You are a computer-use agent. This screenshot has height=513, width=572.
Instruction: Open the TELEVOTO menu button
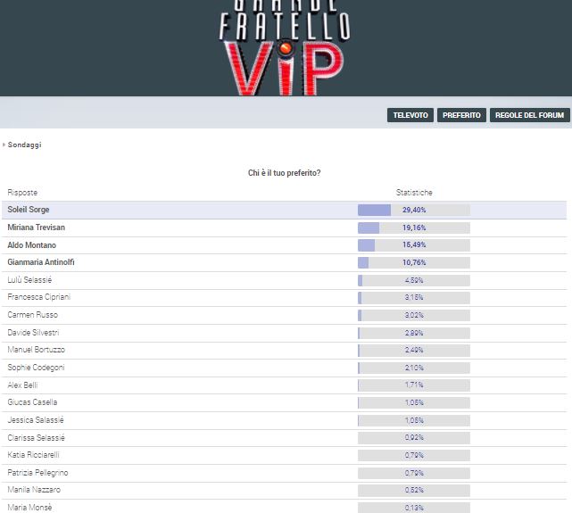tap(410, 115)
